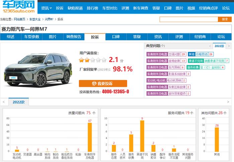Open the 定(订)金纠纷 4 tag
This screenshot has height=162, width=234.
[x=206, y=67]
